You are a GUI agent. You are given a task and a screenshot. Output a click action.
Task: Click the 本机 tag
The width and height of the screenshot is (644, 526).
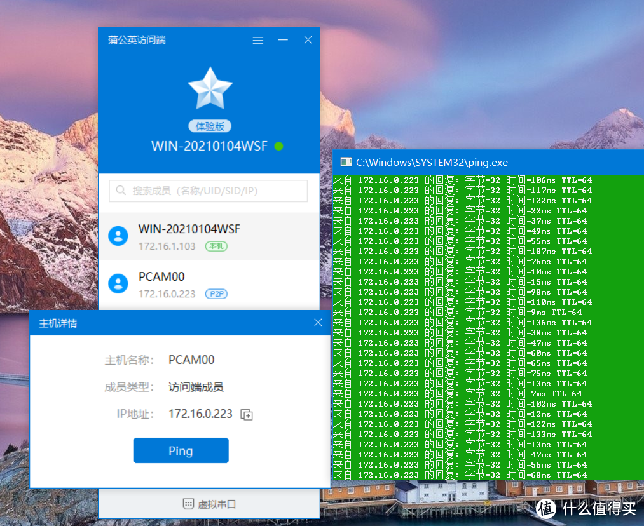216,246
